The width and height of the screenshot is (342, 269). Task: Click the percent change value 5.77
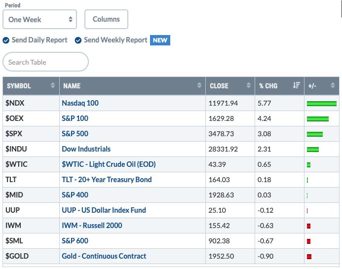pyautogui.click(x=265, y=103)
